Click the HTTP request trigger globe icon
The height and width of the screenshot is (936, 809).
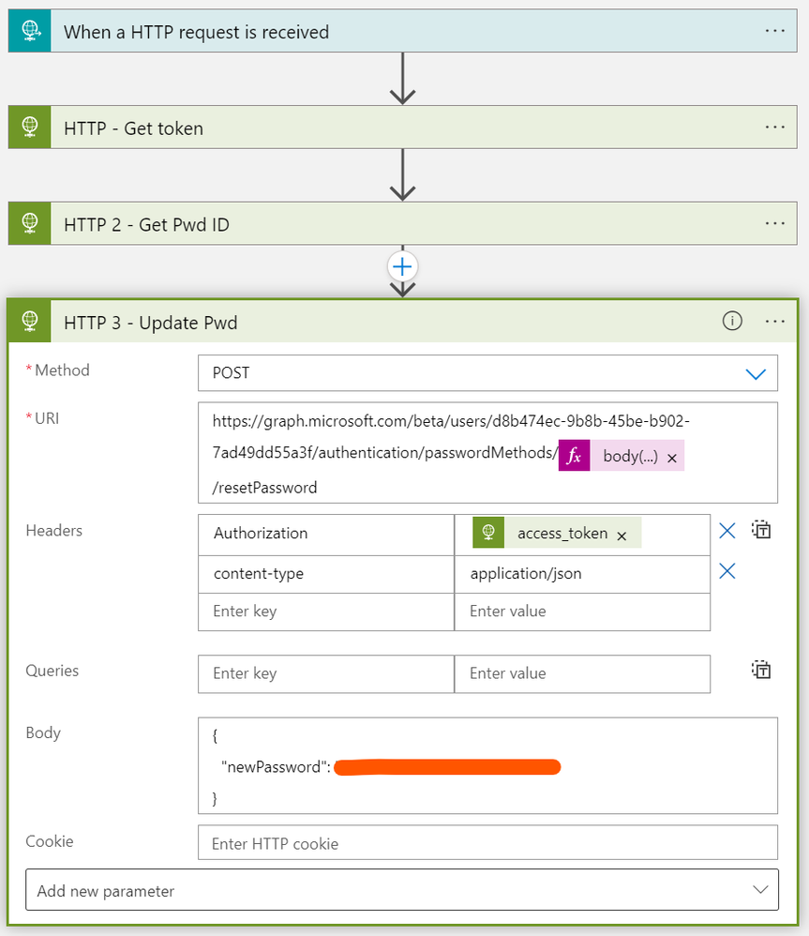[x=30, y=31]
